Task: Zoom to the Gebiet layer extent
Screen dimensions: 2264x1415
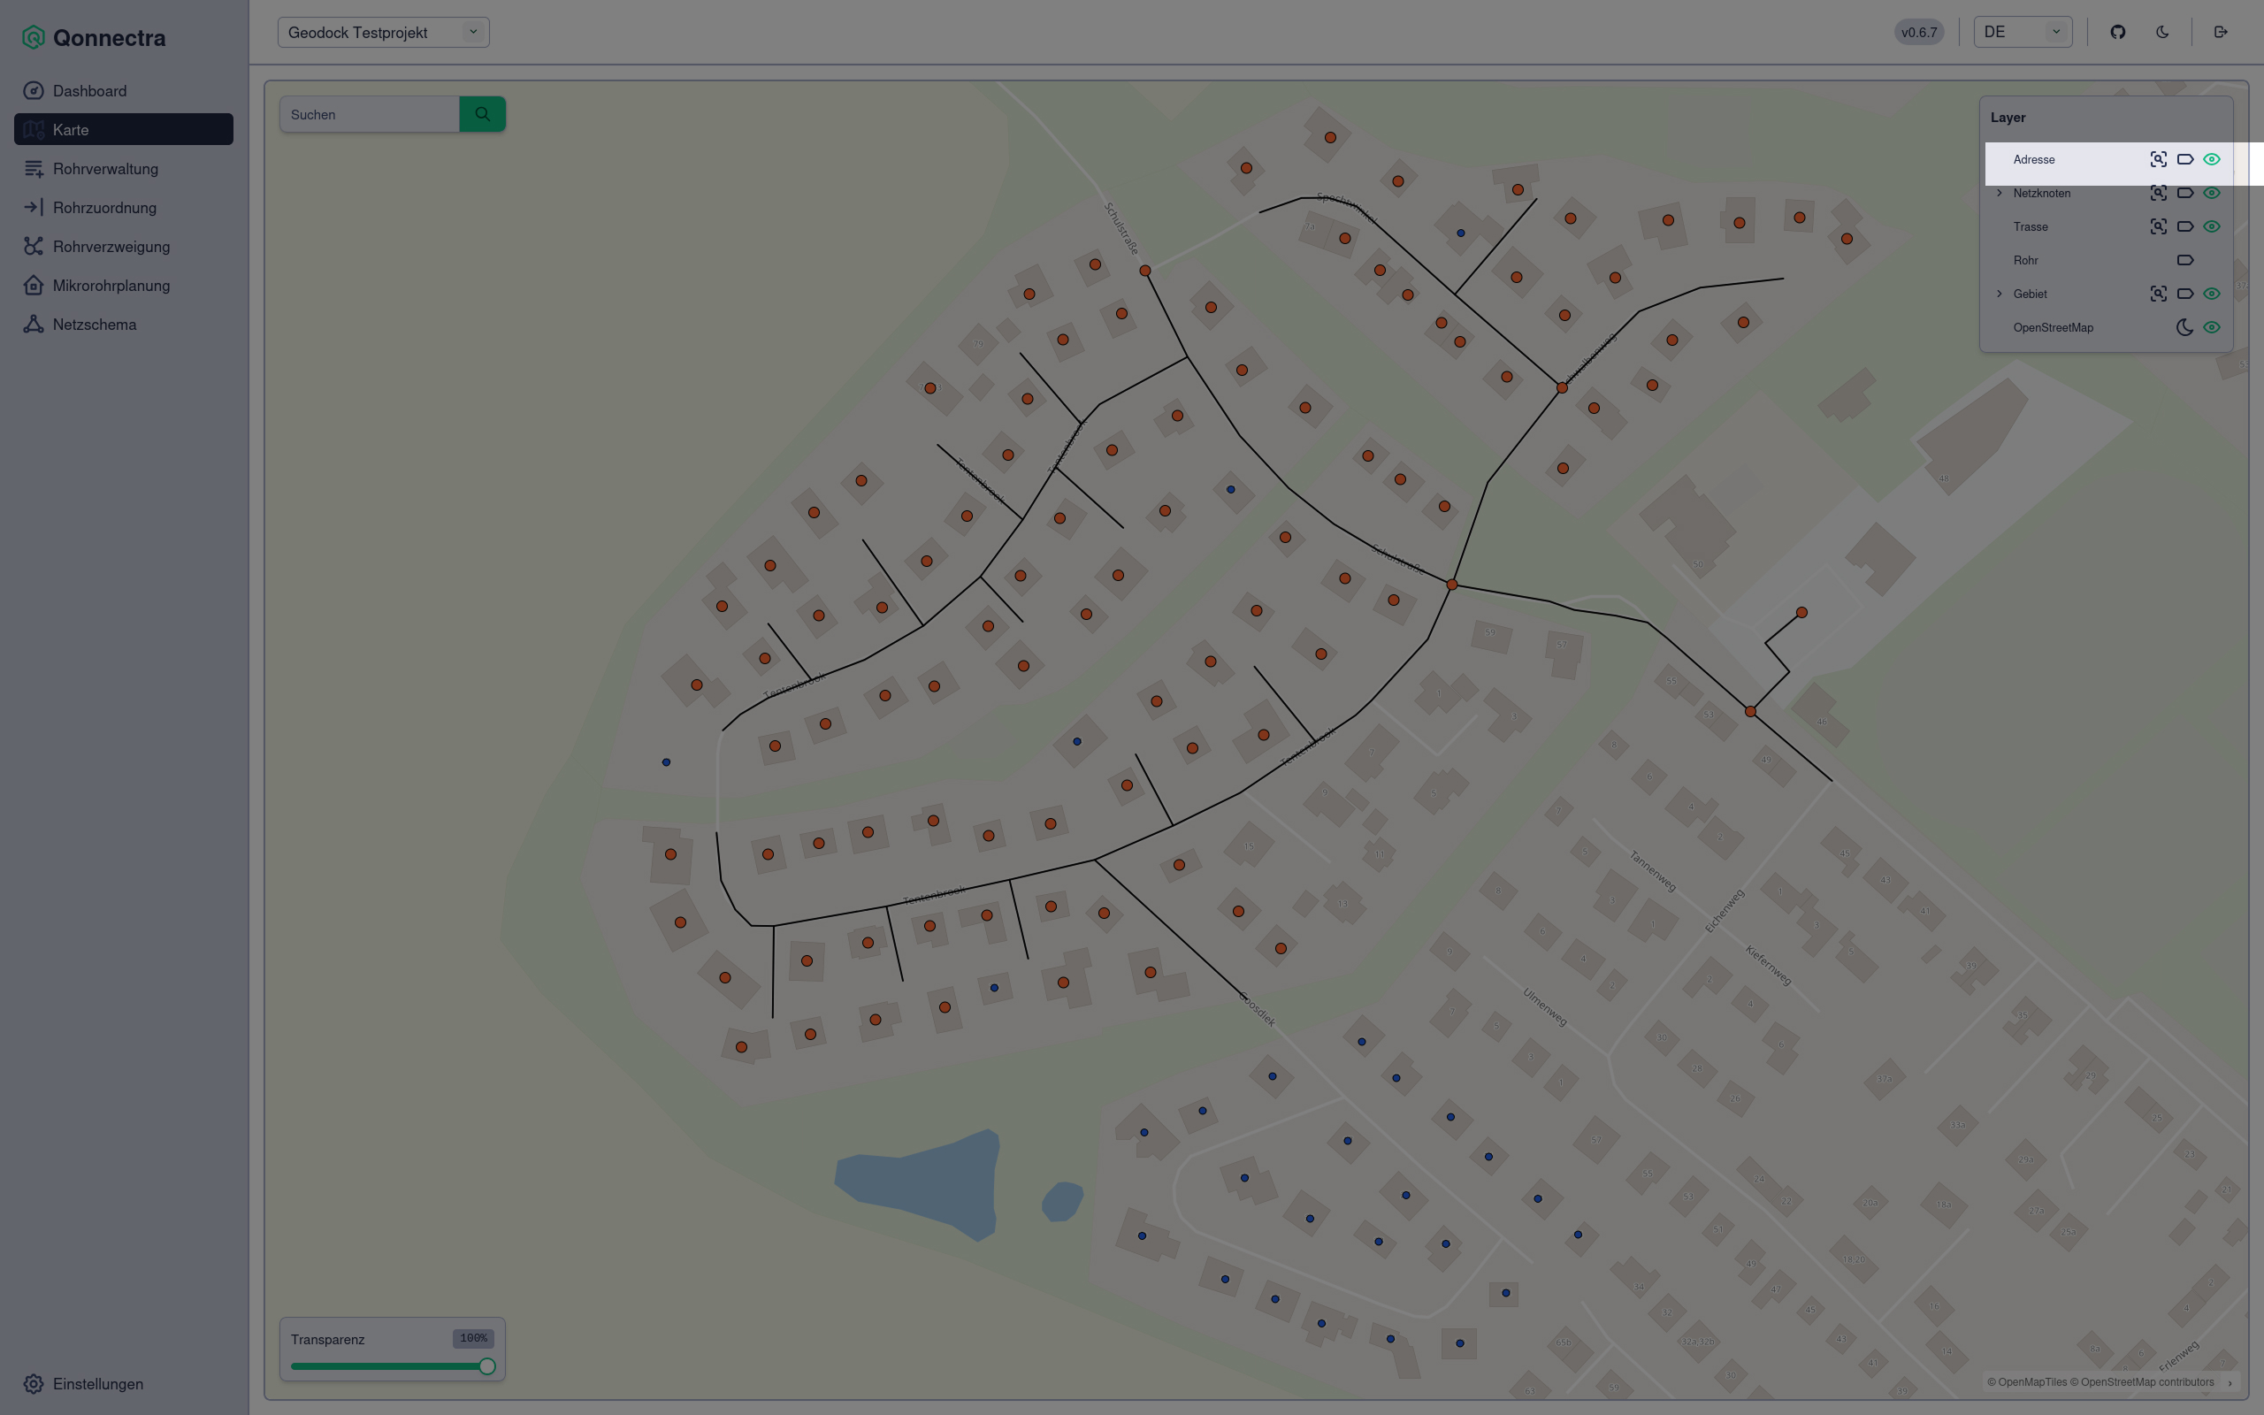Action: 2157,294
